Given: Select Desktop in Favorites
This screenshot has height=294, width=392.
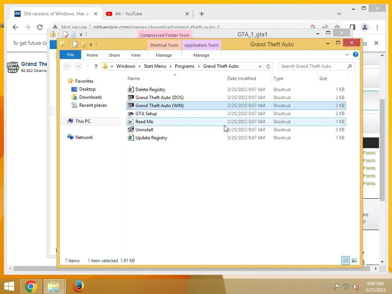Looking at the screenshot, I should point(87,89).
